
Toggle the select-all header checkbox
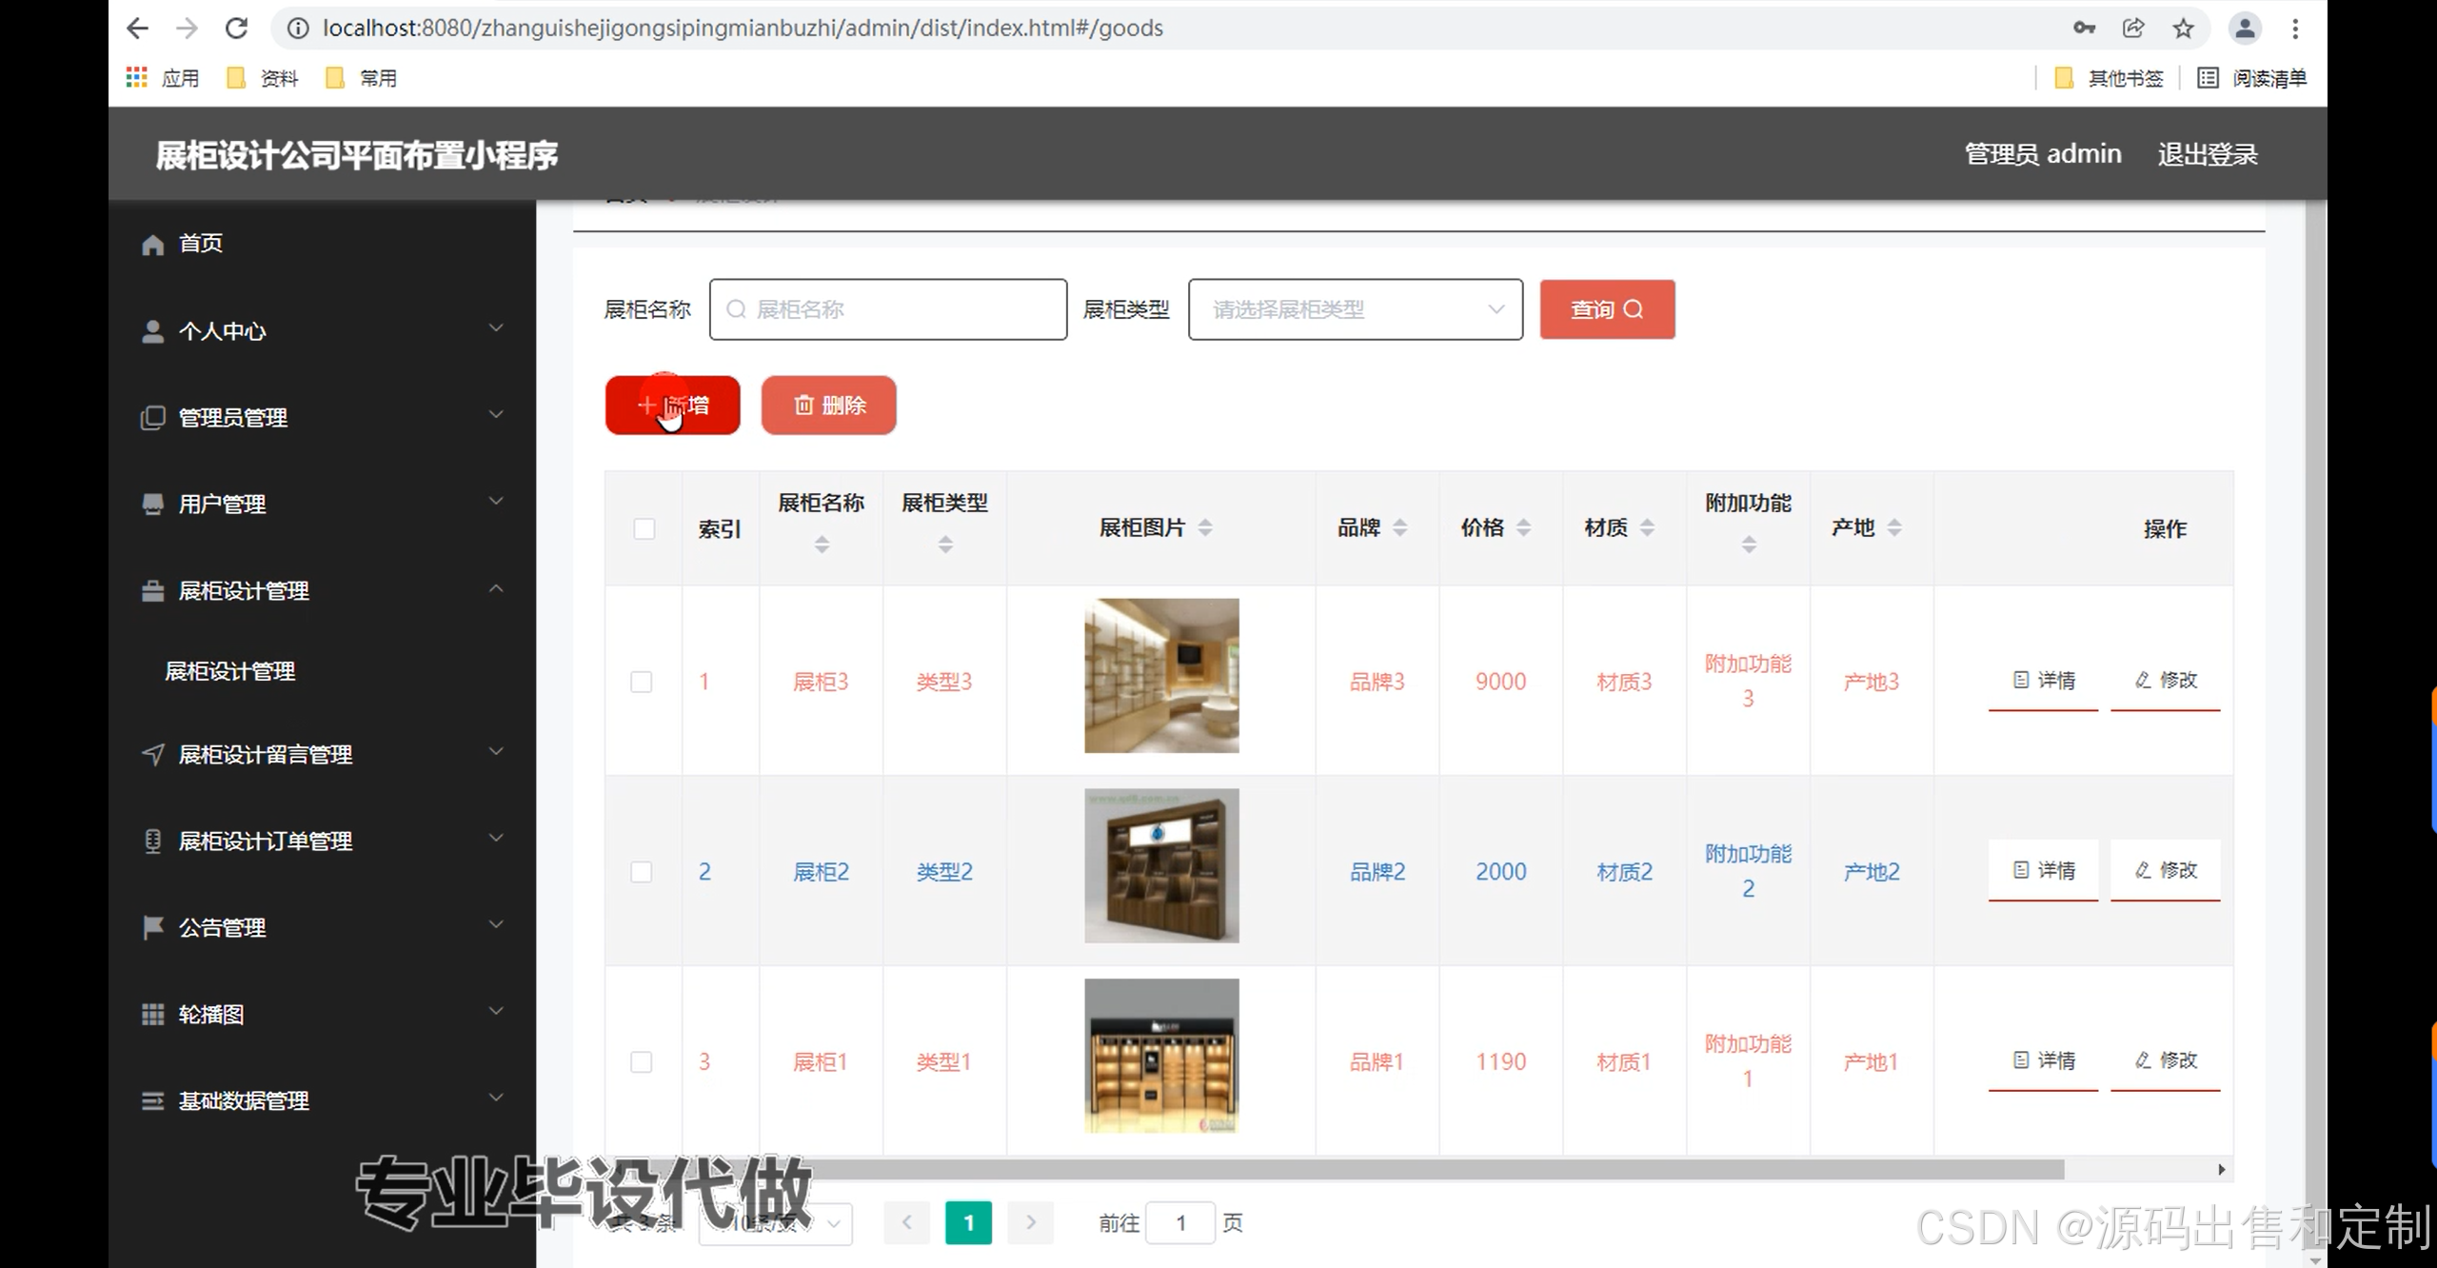click(644, 528)
